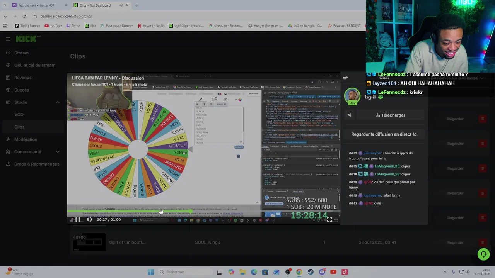Click the Télécharger download button
This screenshot has width=495, height=278.
click(x=390, y=115)
